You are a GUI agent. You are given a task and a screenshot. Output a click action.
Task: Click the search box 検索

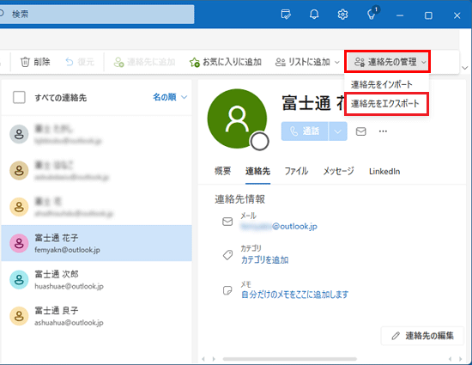coord(96,14)
